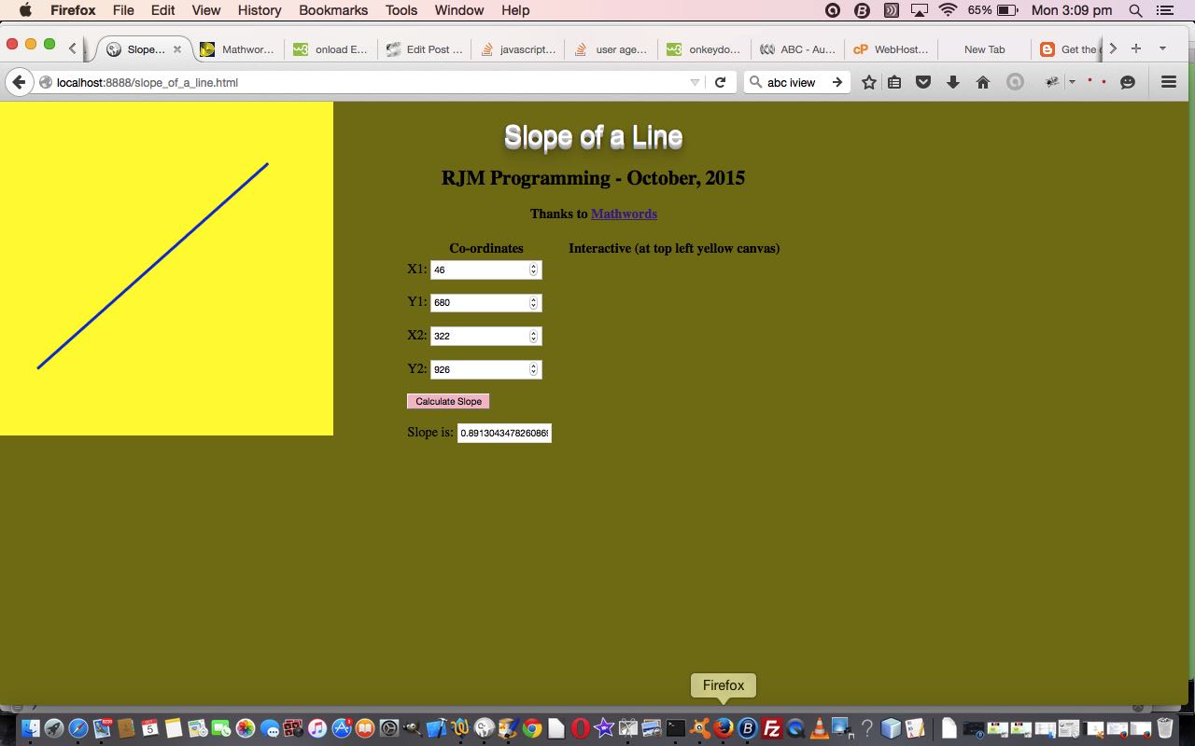Open the Bookmarks menu

point(332,10)
